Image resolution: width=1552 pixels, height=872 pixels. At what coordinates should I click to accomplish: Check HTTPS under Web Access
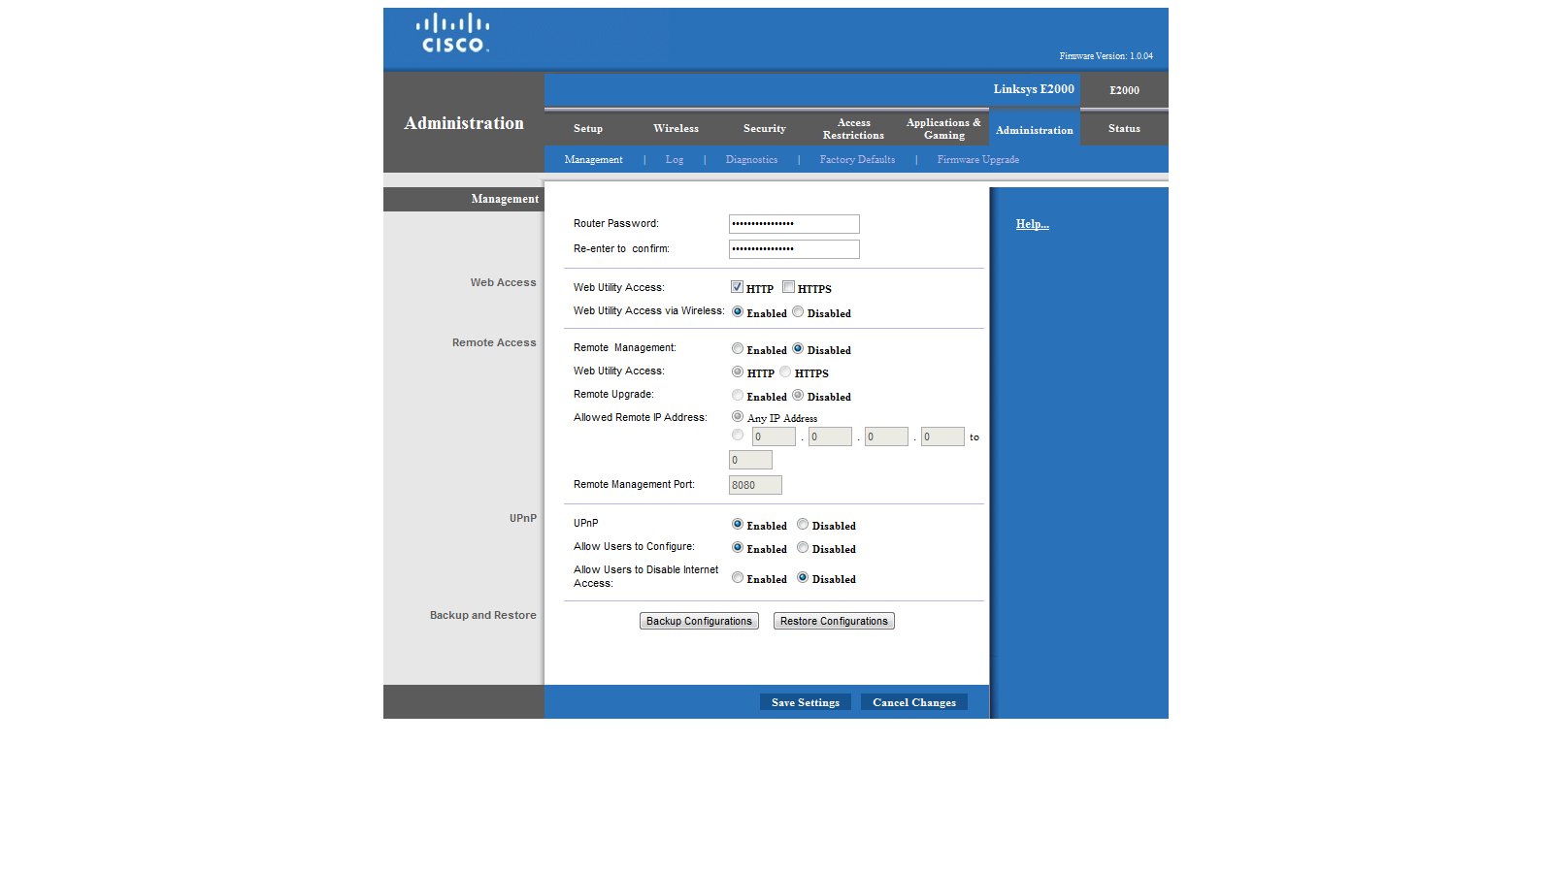pyautogui.click(x=789, y=287)
